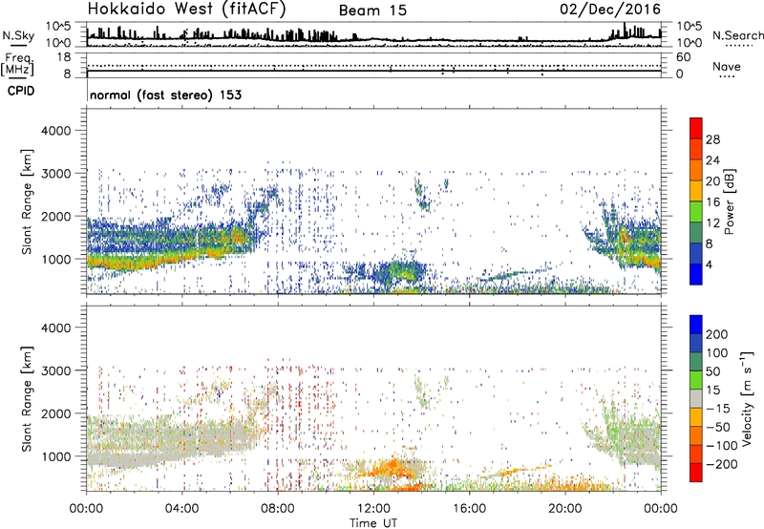Click the '4000' tick on the power panel axis

pyautogui.click(x=55, y=131)
